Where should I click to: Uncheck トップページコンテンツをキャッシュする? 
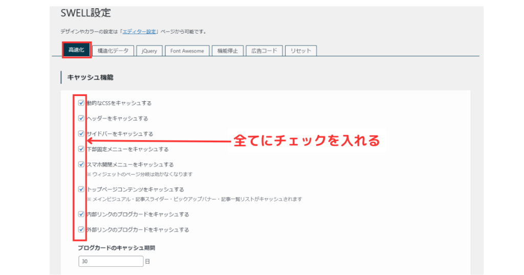pyautogui.click(x=81, y=189)
